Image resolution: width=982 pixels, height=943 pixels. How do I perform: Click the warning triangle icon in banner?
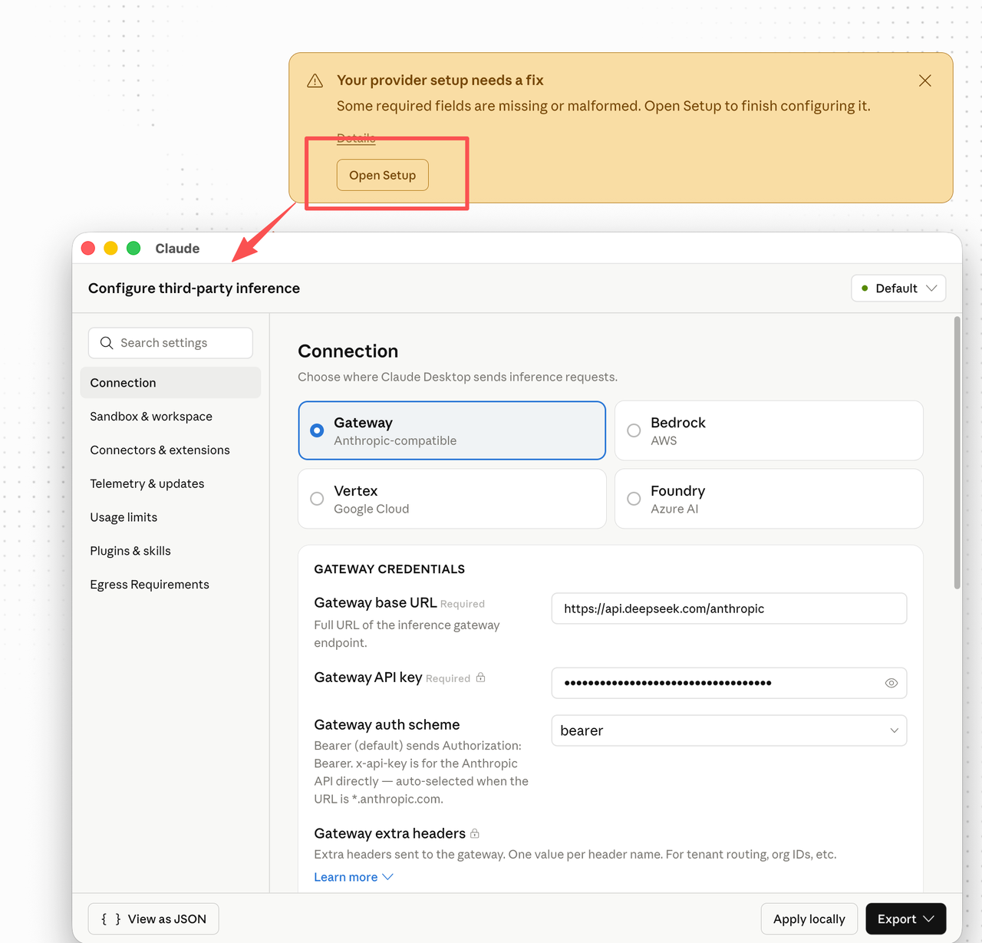(x=315, y=81)
